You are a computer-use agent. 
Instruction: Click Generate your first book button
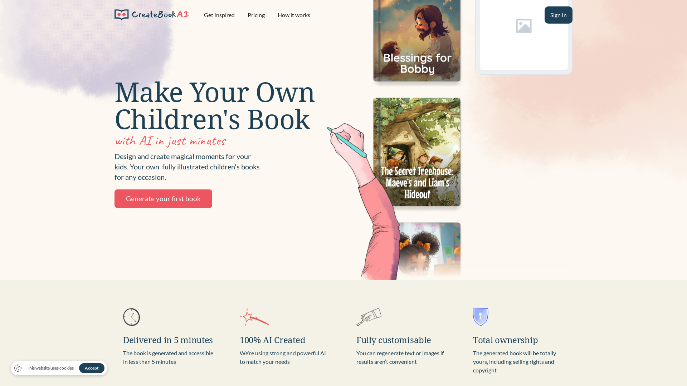click(x=163, y=199)
